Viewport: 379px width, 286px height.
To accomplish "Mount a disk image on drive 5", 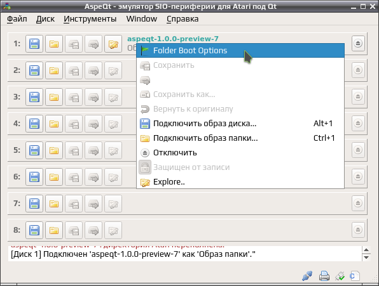I will coord(34,150).
